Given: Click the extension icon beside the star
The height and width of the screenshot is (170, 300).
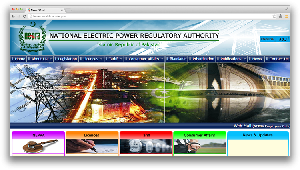Looking at the screenshot, I should pos(280,16).
